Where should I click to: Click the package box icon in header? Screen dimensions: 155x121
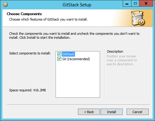pos(138,18)
